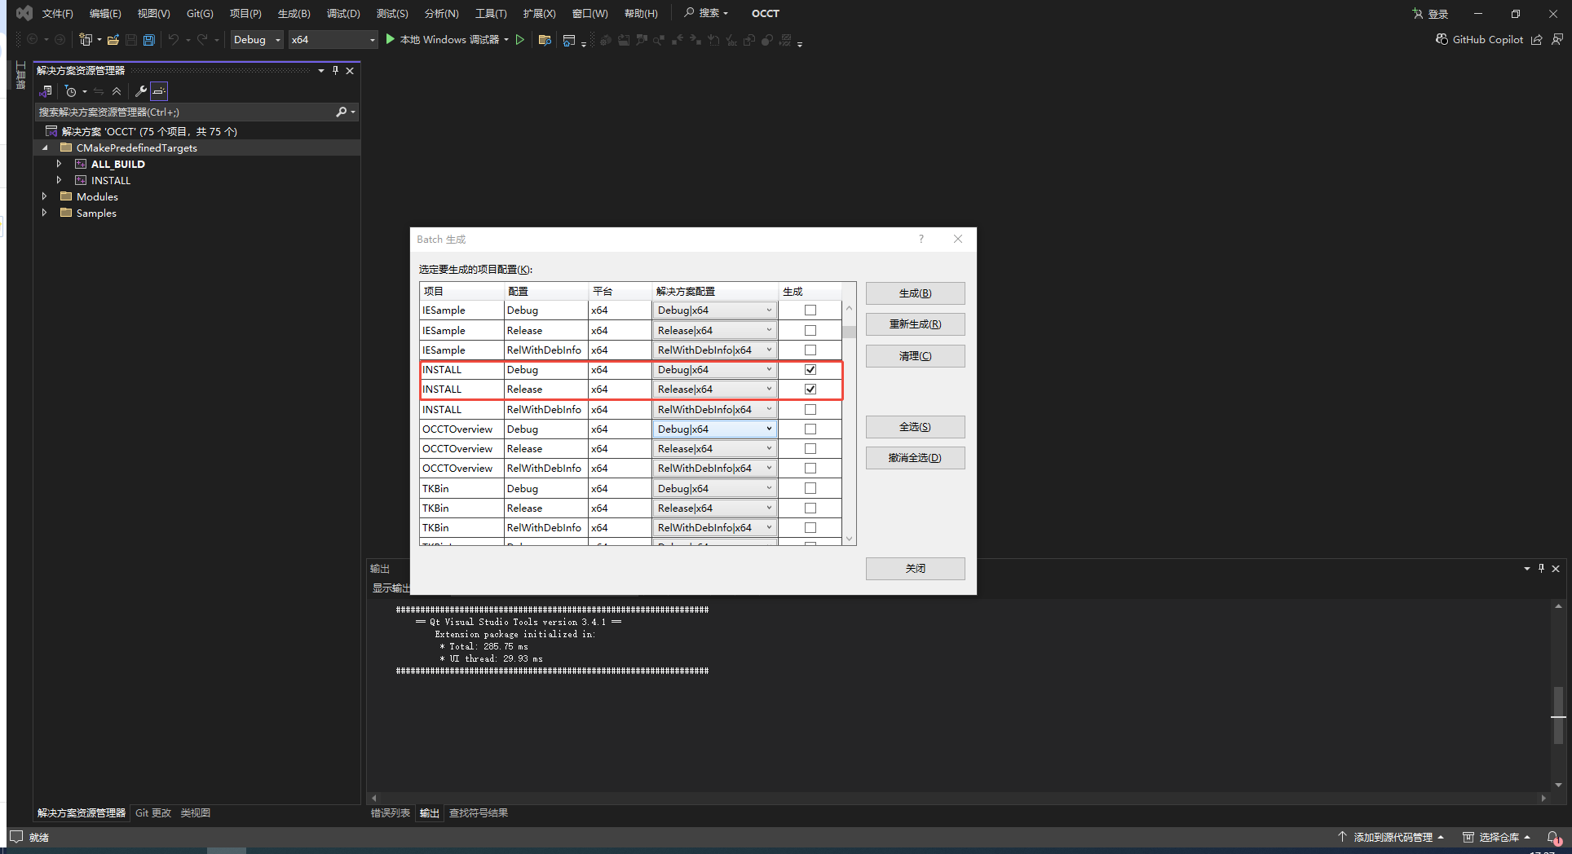Screen dimensions: 1572x854
Task: Toggle the preview selected items icon
Action: 159,91
